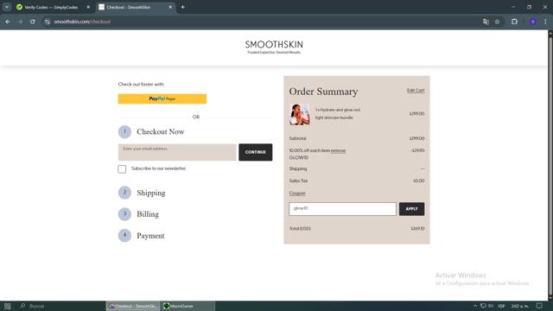Image resolution: width=553 pixels, height=311 pixels.
Task: Click the Total (USD) amount
Action: coord(417,228)
